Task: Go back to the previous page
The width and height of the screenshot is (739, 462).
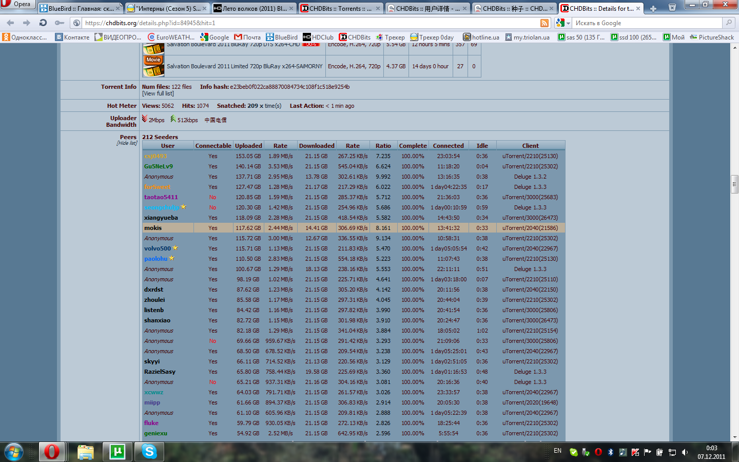Action: (x=10, y=23)
